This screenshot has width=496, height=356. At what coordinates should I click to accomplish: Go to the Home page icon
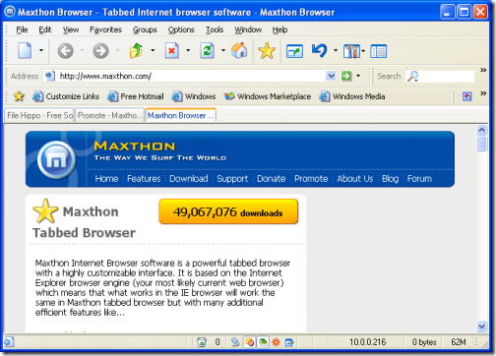pos(239,50)
